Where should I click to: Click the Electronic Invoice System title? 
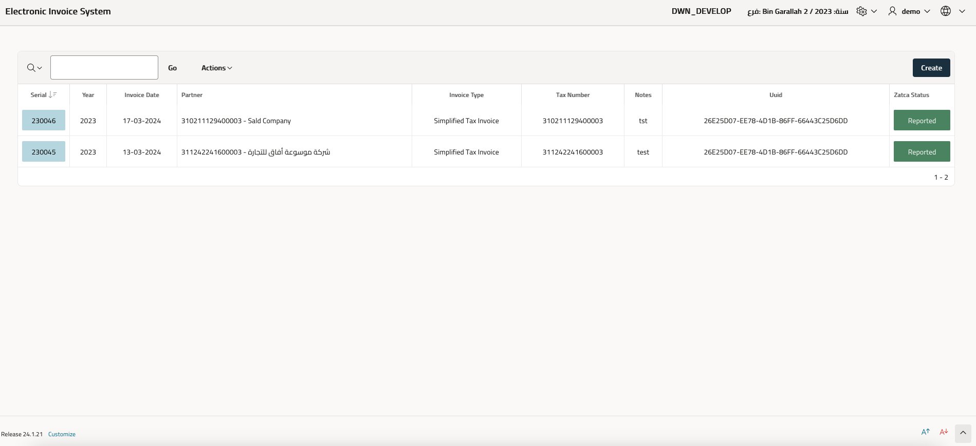pos(58,11)
